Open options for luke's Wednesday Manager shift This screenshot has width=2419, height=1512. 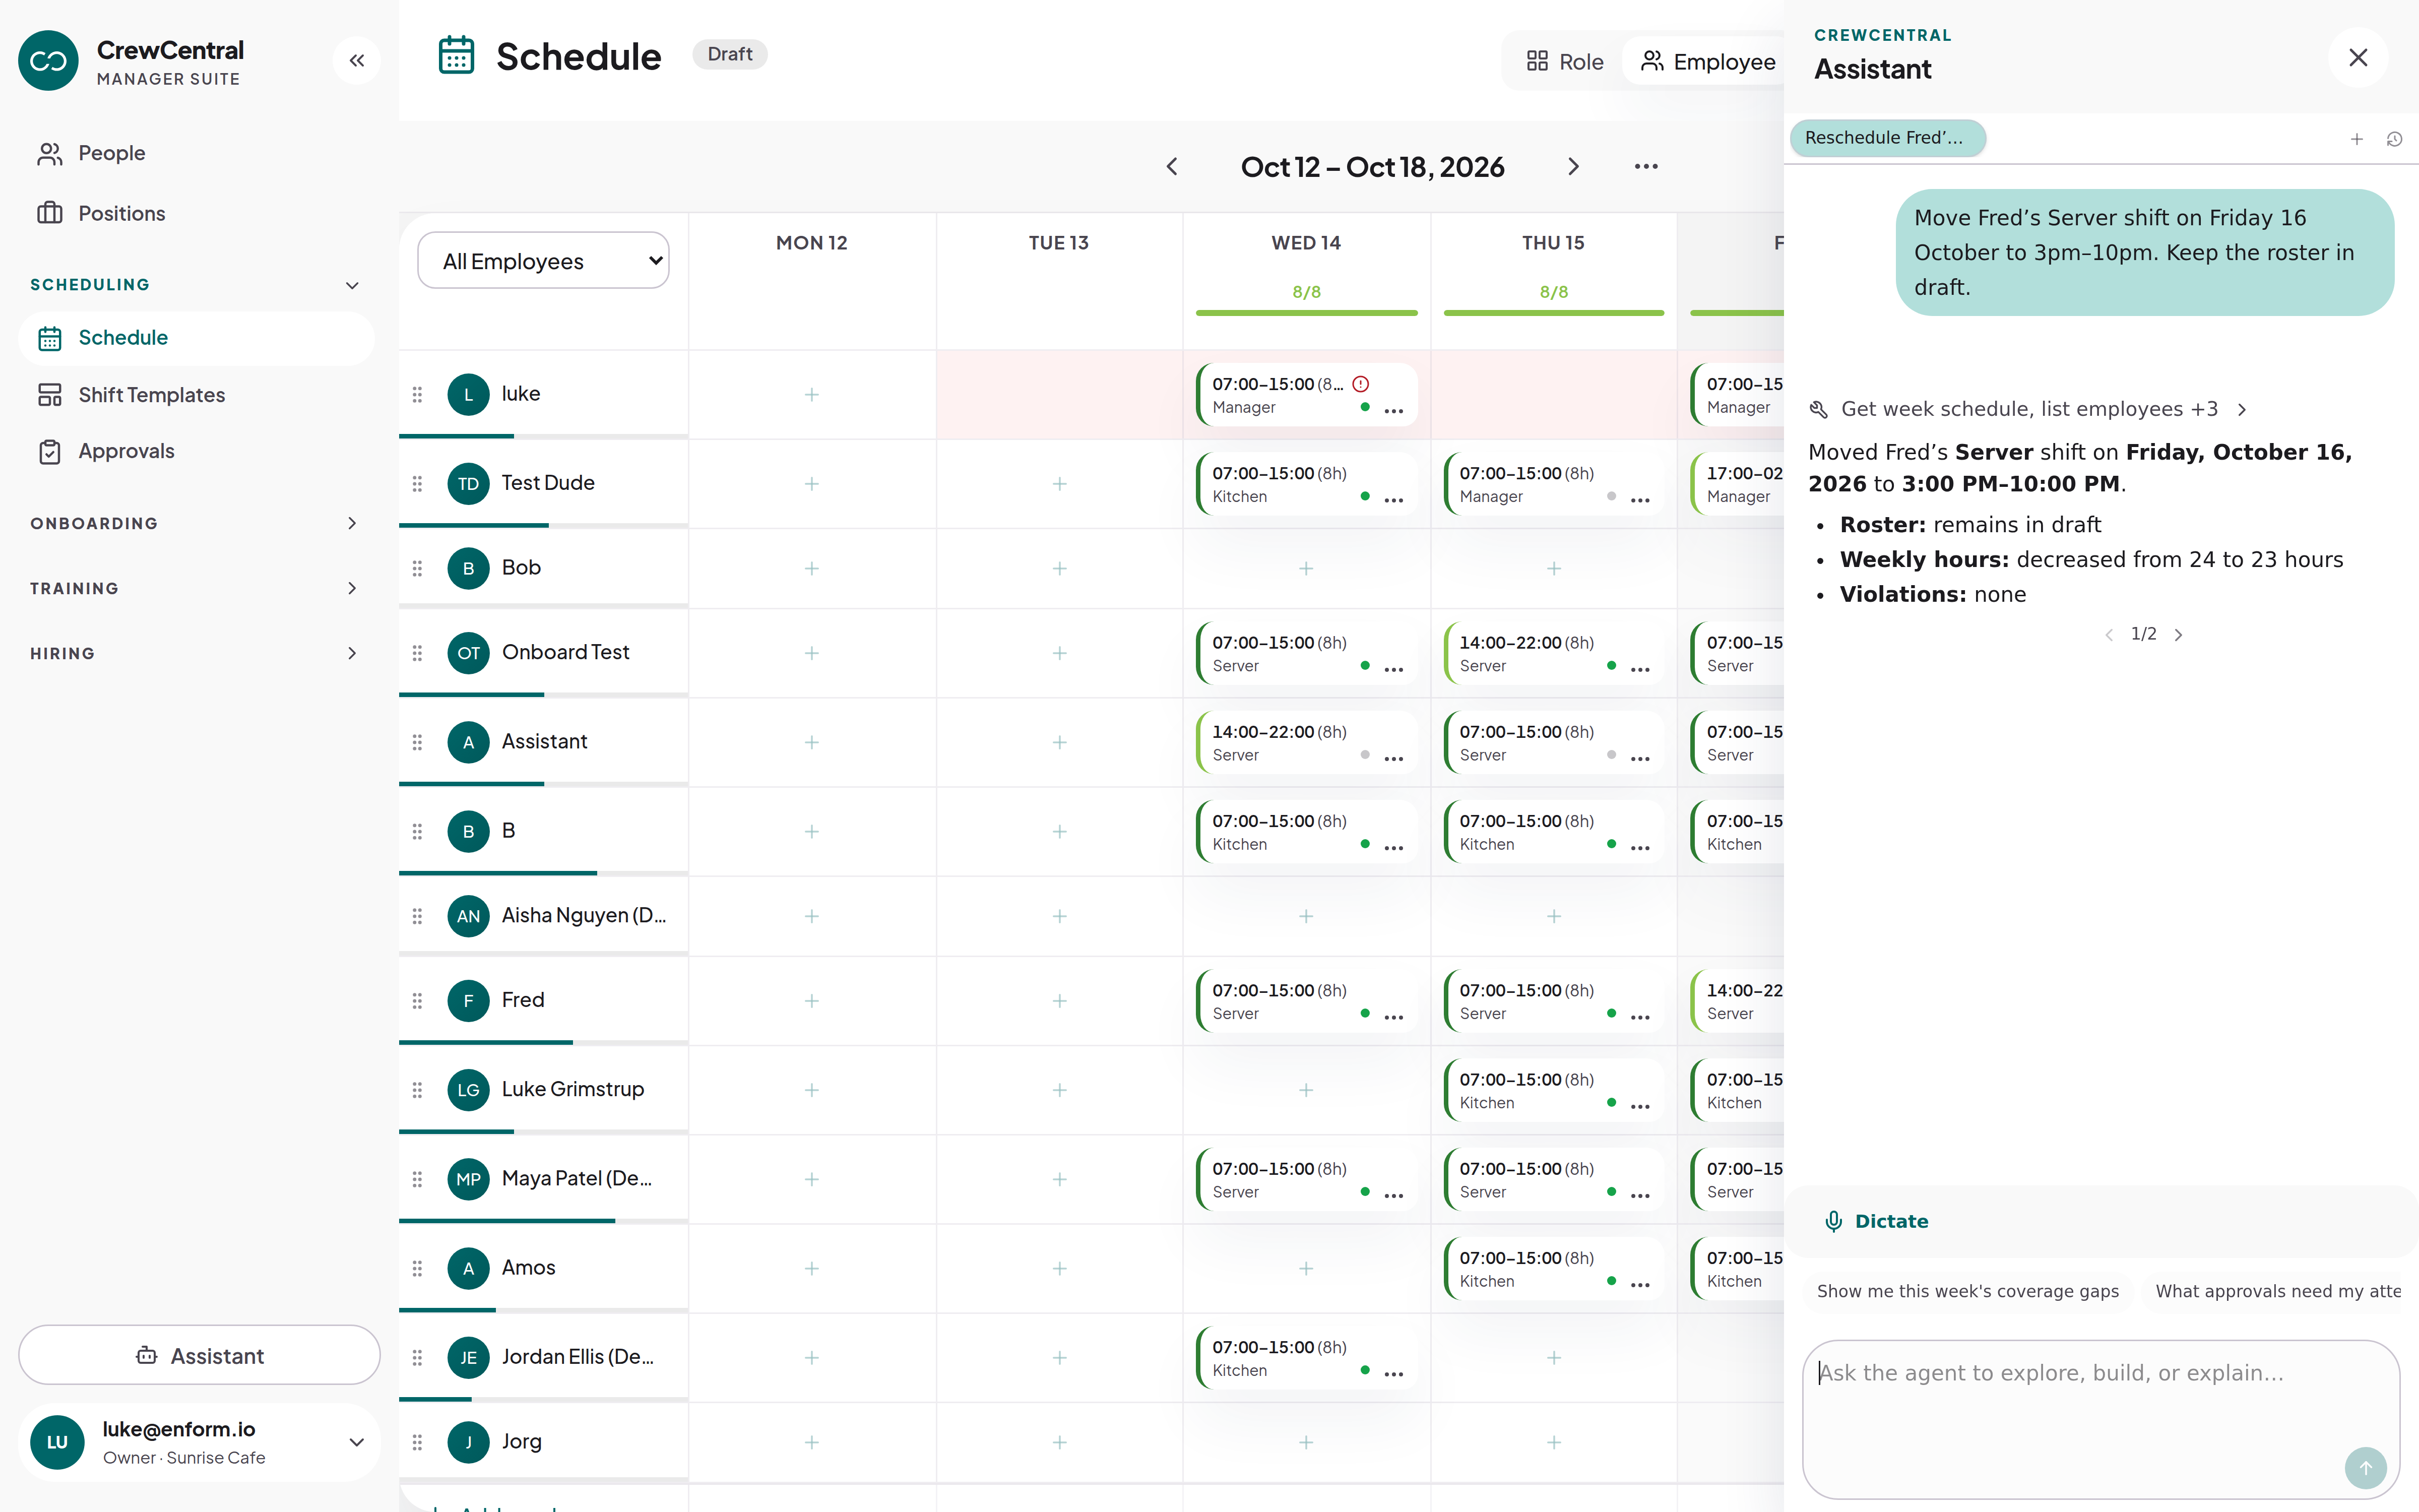(x=1393, y=410)
